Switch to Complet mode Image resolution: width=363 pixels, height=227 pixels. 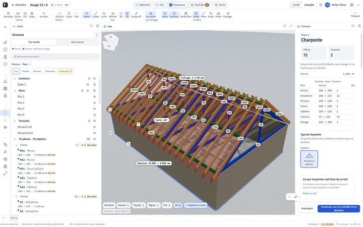309,5
